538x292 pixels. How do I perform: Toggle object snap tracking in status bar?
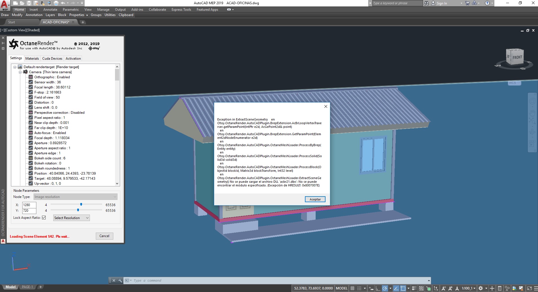click(x=396, y=288)
